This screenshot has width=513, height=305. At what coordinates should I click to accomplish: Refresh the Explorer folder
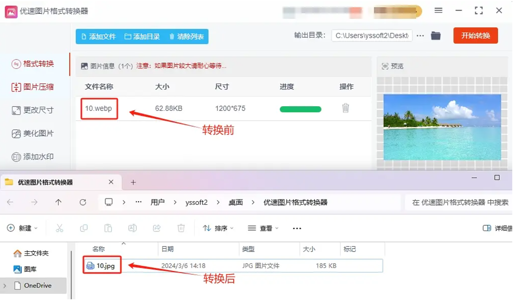click(83, 202)
